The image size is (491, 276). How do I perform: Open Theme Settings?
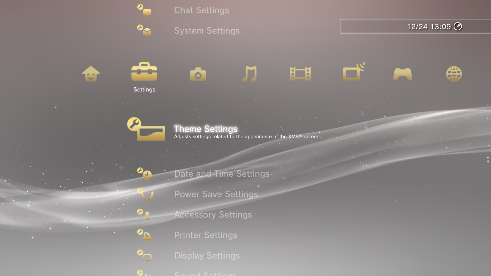click(x=206, y=129)
